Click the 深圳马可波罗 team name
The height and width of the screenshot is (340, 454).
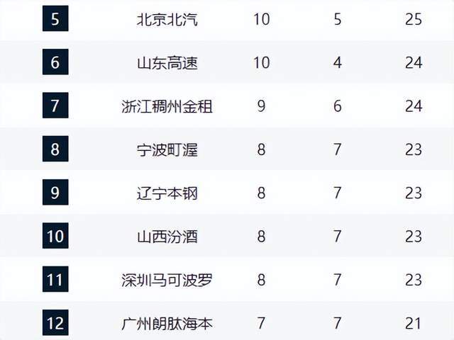[x=167, y=280]
